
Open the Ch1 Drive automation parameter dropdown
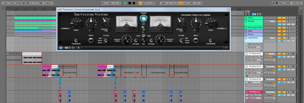click(254, 47)
